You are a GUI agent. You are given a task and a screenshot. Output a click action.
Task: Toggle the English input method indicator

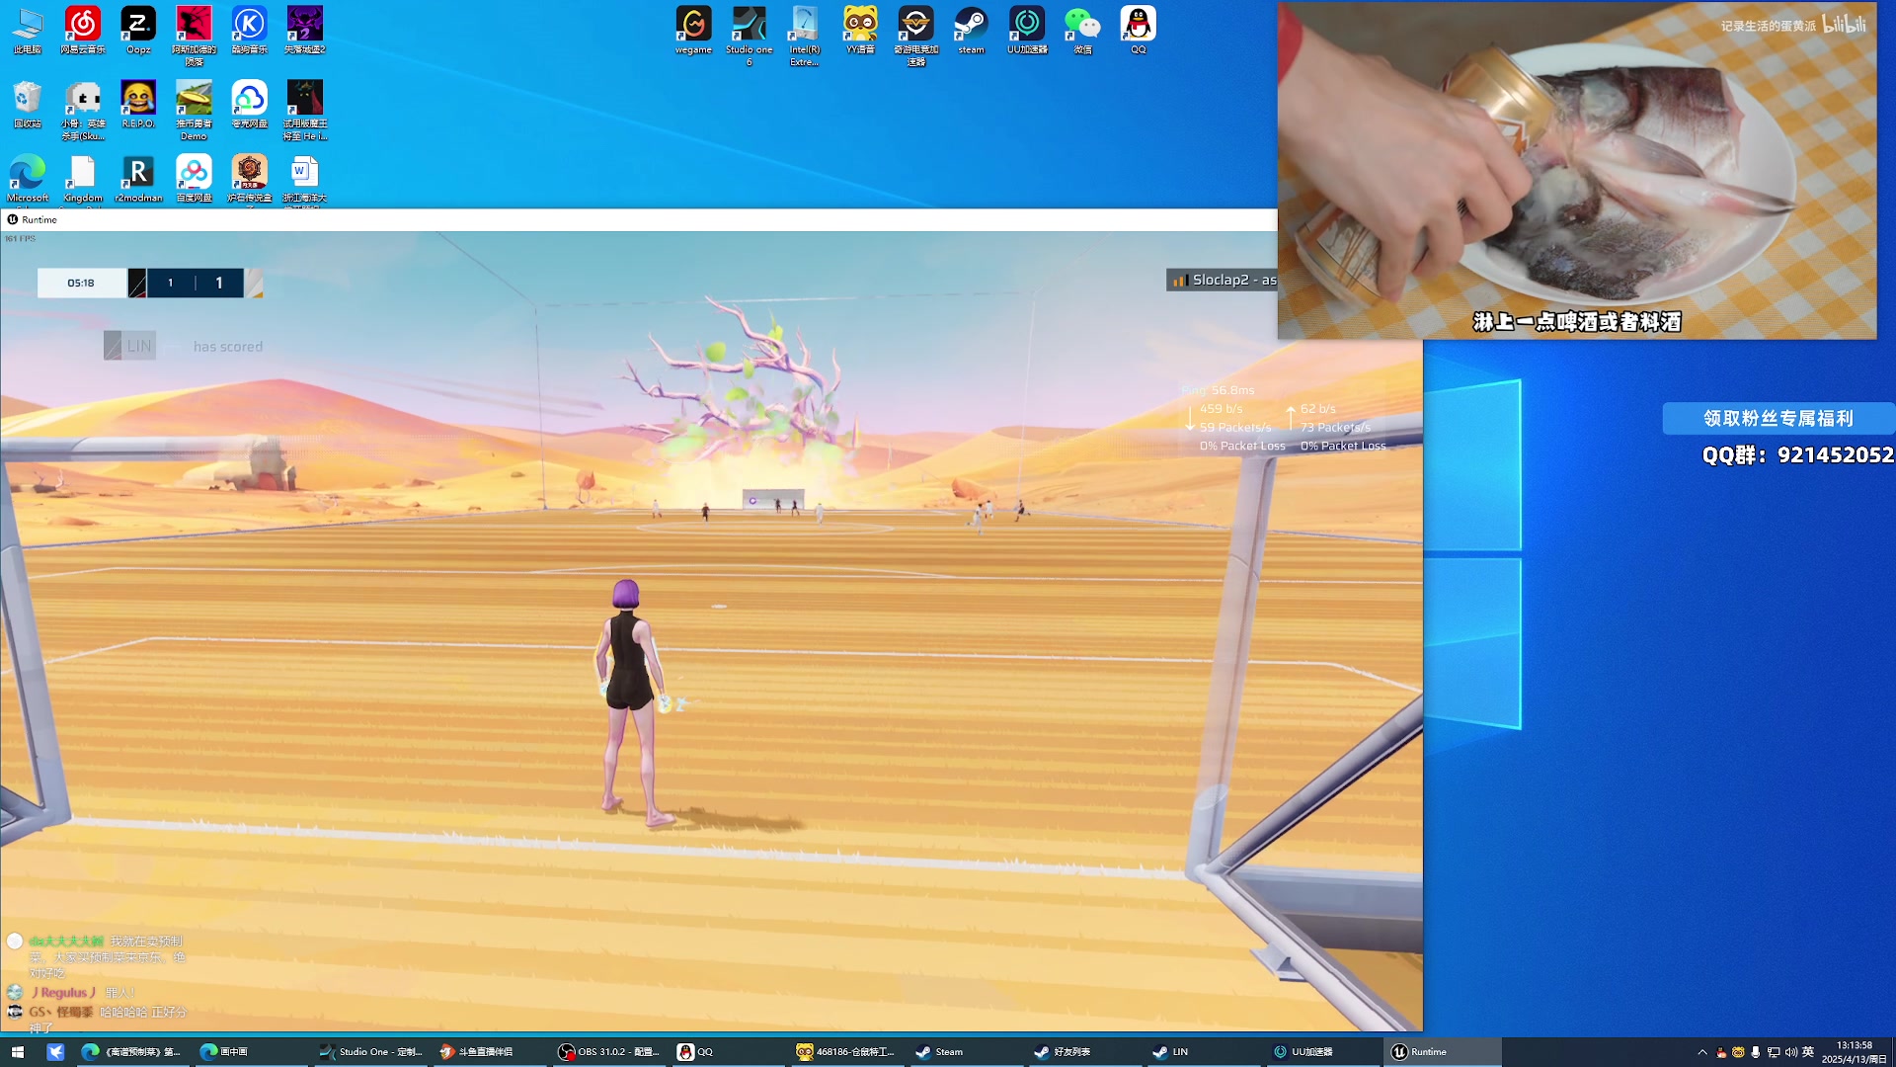click(x=1808, y=1052)
